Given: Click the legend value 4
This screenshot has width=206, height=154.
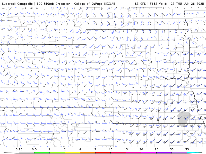Looking at the screenshot, I should pos(80,149).
